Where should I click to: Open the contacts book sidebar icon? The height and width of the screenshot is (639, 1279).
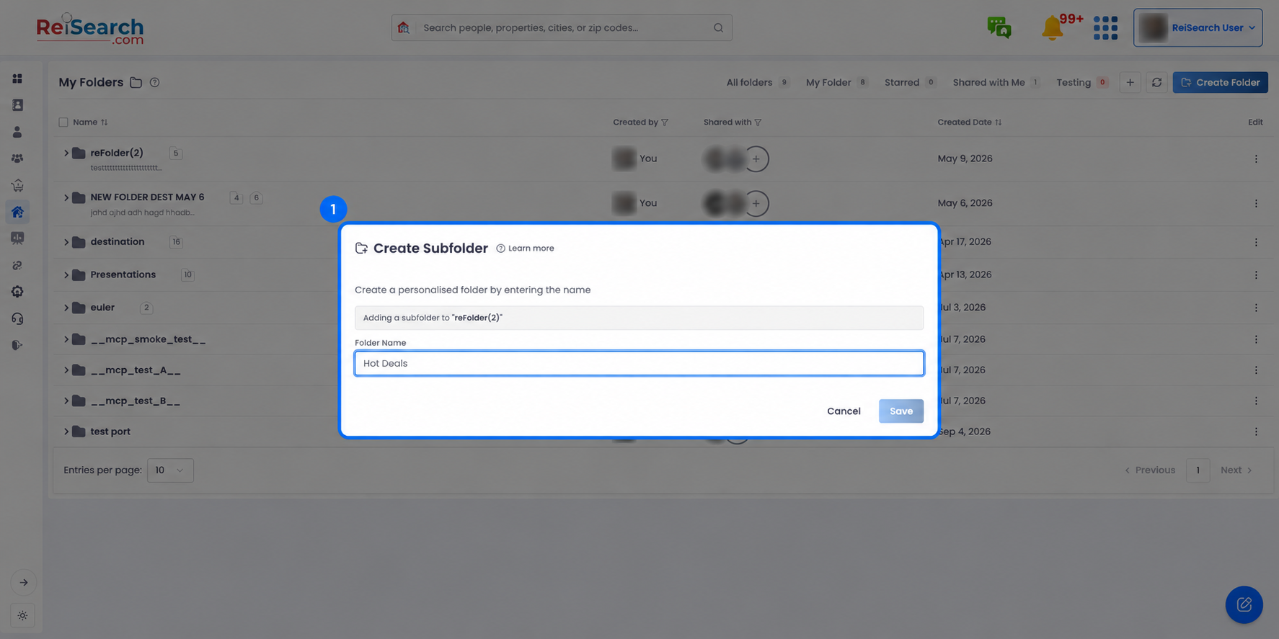(x=17, y=105)
